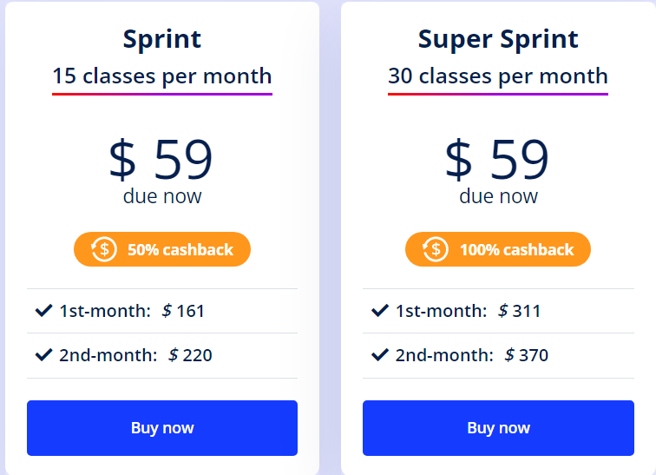Click the 1st-month: $ 311 row

(498, 311)
